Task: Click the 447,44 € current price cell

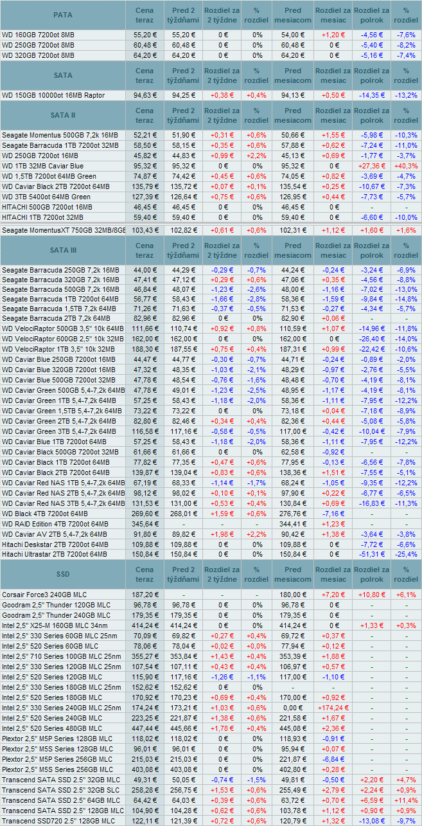Action: pyautogui.click(x=145, y=728)
